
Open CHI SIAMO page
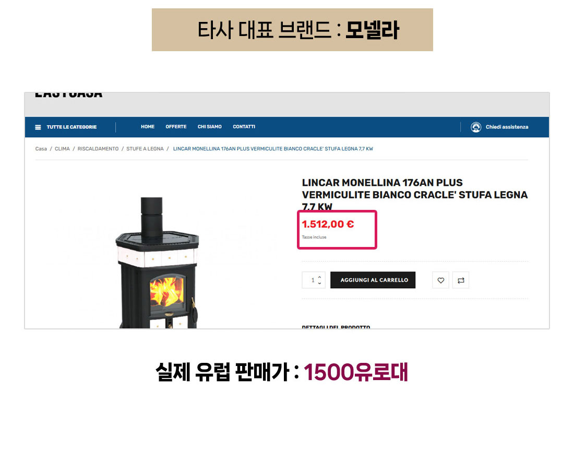tap(210, 127)
